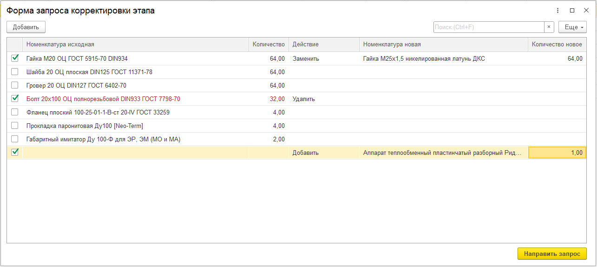Image resolution: width=597 pixels, height=267 pixels.
Task: Uncheck the Болт 20х100 ОЦ row checkbox
Action: click(x=15, y=99)
